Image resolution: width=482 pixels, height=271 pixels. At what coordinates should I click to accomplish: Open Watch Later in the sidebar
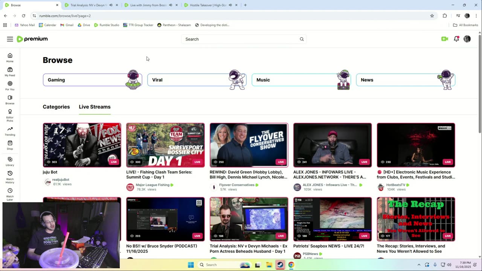pos(10,194)
